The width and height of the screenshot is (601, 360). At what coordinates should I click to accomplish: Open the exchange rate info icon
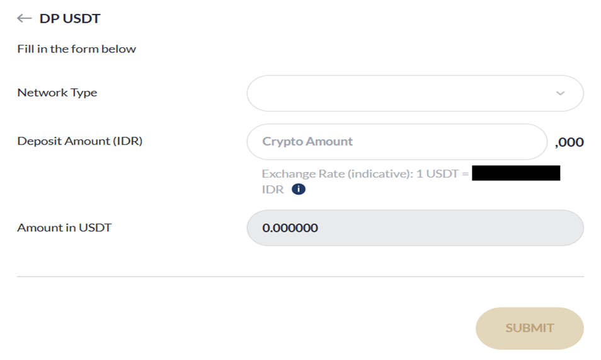pos(299,189)
